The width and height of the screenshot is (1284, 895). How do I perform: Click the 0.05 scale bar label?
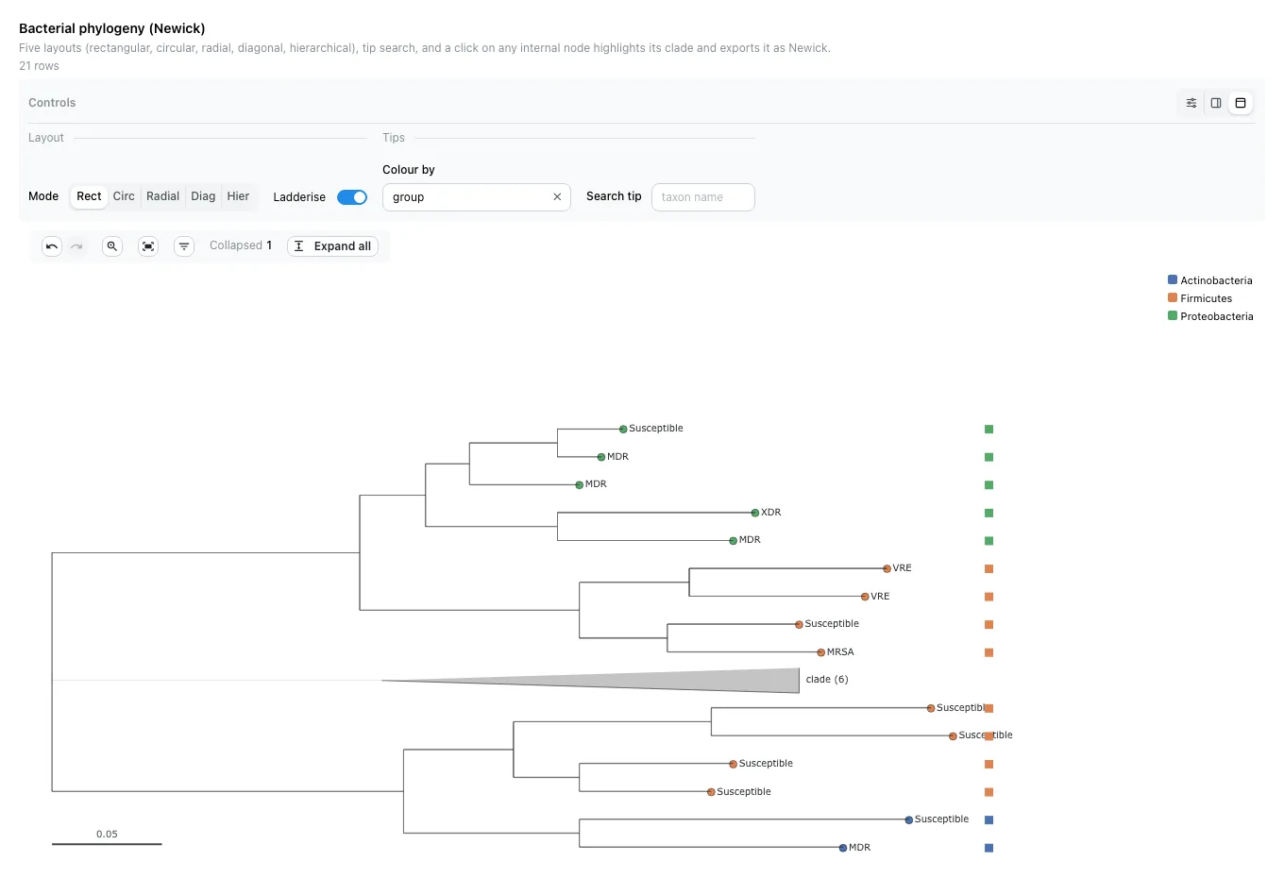[107, 835]
